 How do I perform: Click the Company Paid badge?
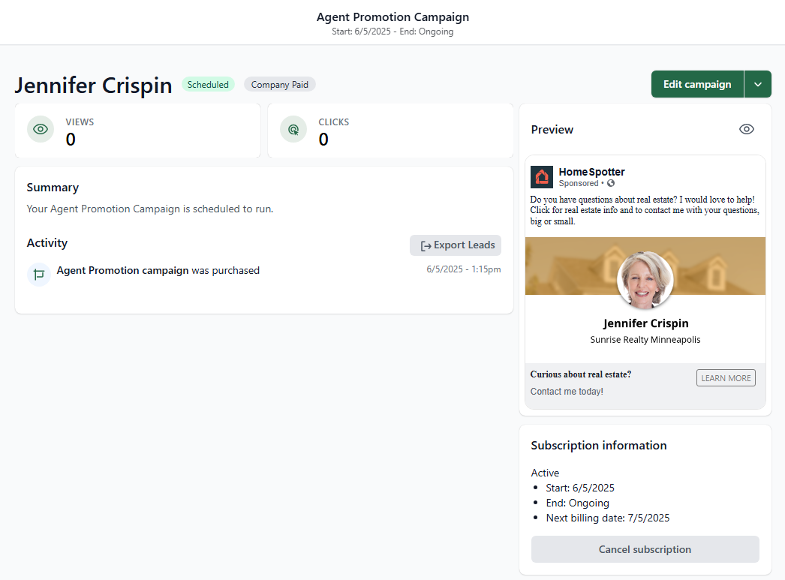(x=279, y=85)
